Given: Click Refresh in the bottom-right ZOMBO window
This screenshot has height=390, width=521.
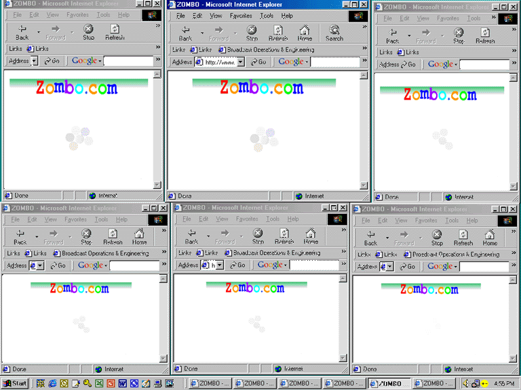Looking at the screenshot, I should [463, 238].
